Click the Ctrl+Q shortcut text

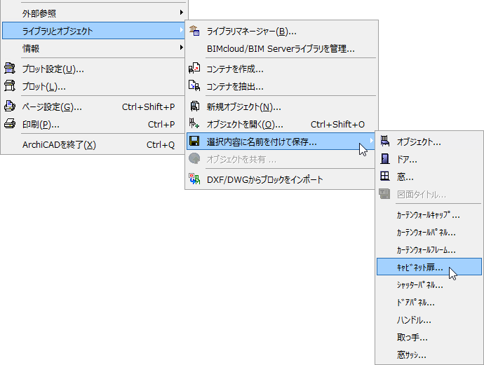tap(161, 144)
